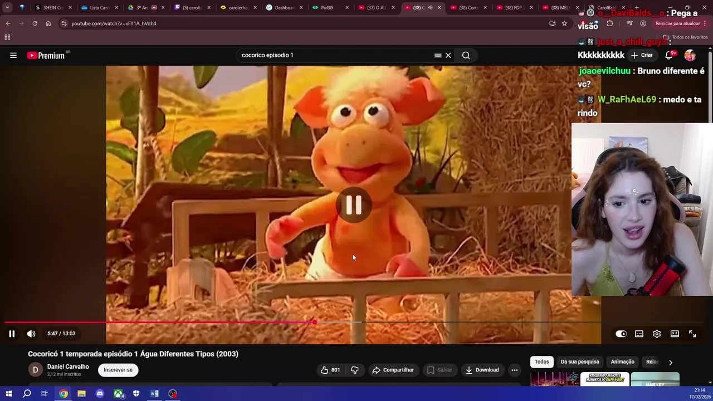713x401 pixels.
Task: Click the video title text
Action: [133, 354]
